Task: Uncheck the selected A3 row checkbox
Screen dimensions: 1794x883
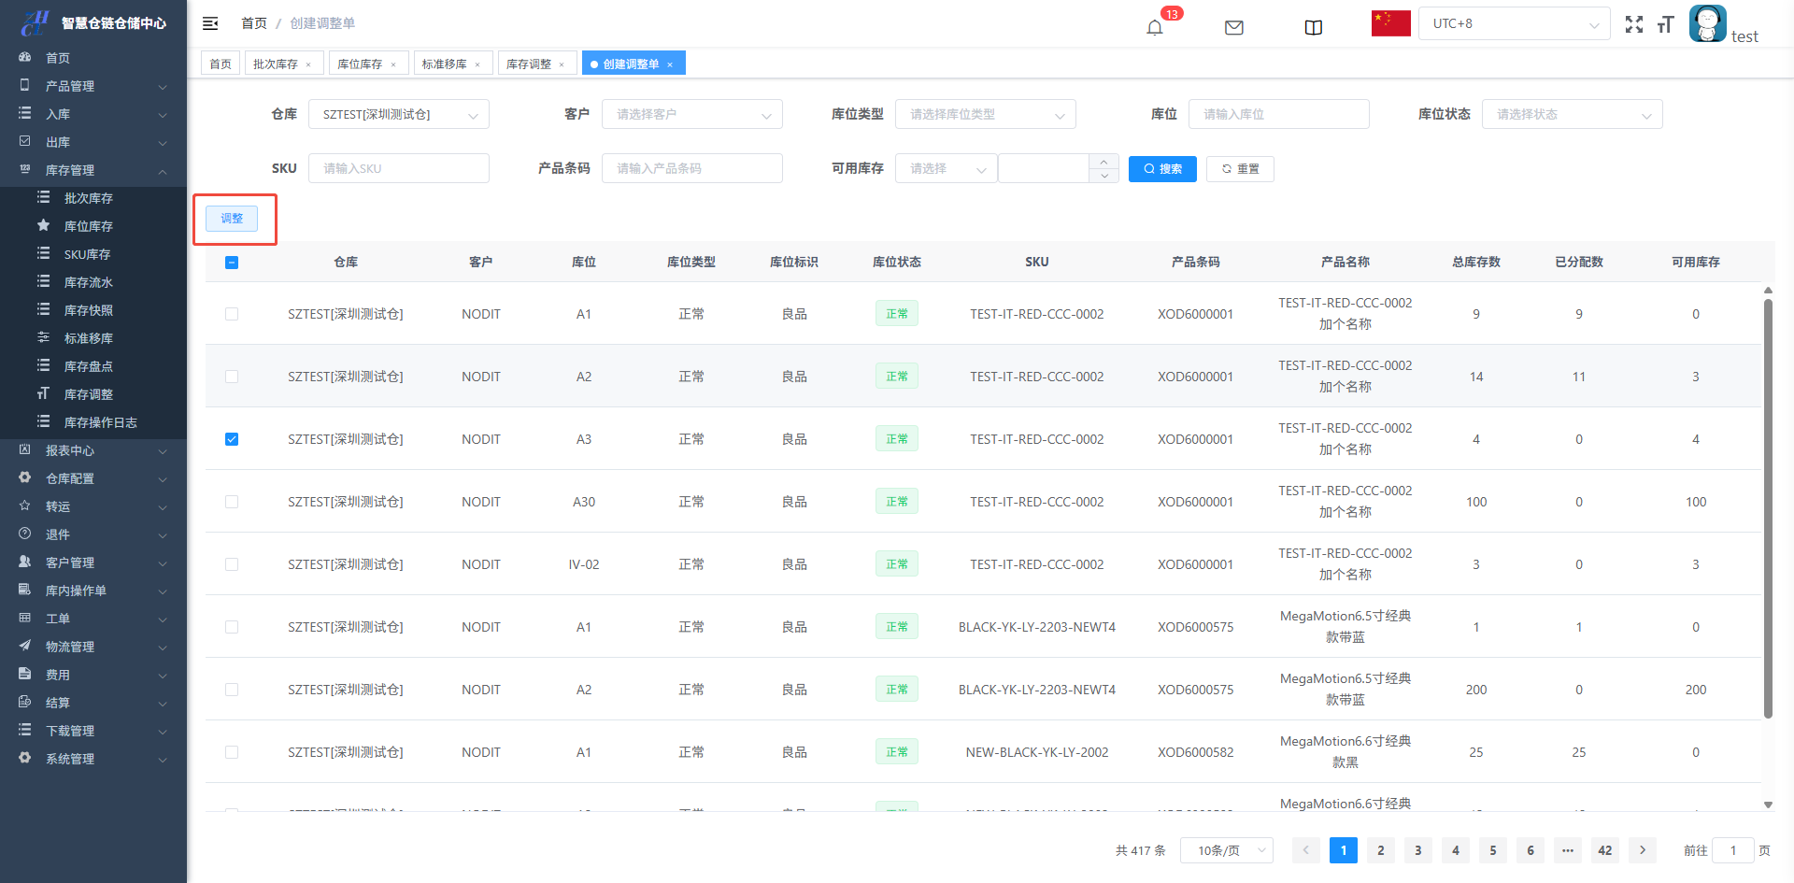Action: pos(232,439)
